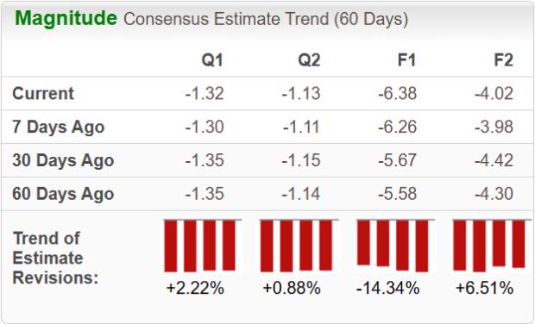The width and height of the screenshot is (535, 324).
Task: Click the Q2 trend bar chart
Action: tap(299, 246)
